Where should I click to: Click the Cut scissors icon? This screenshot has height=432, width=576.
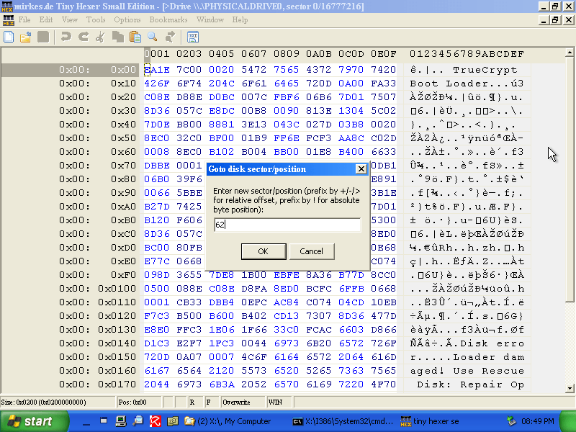[x=100, y=37]
